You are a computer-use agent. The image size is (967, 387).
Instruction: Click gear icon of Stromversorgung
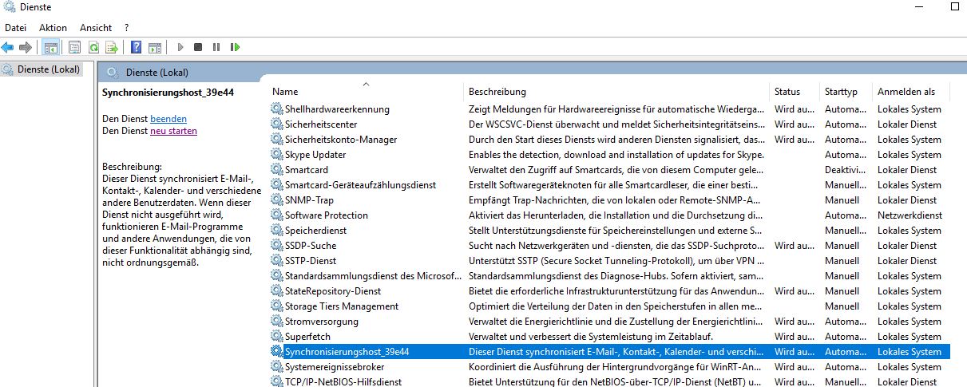[x=277, y=321]
